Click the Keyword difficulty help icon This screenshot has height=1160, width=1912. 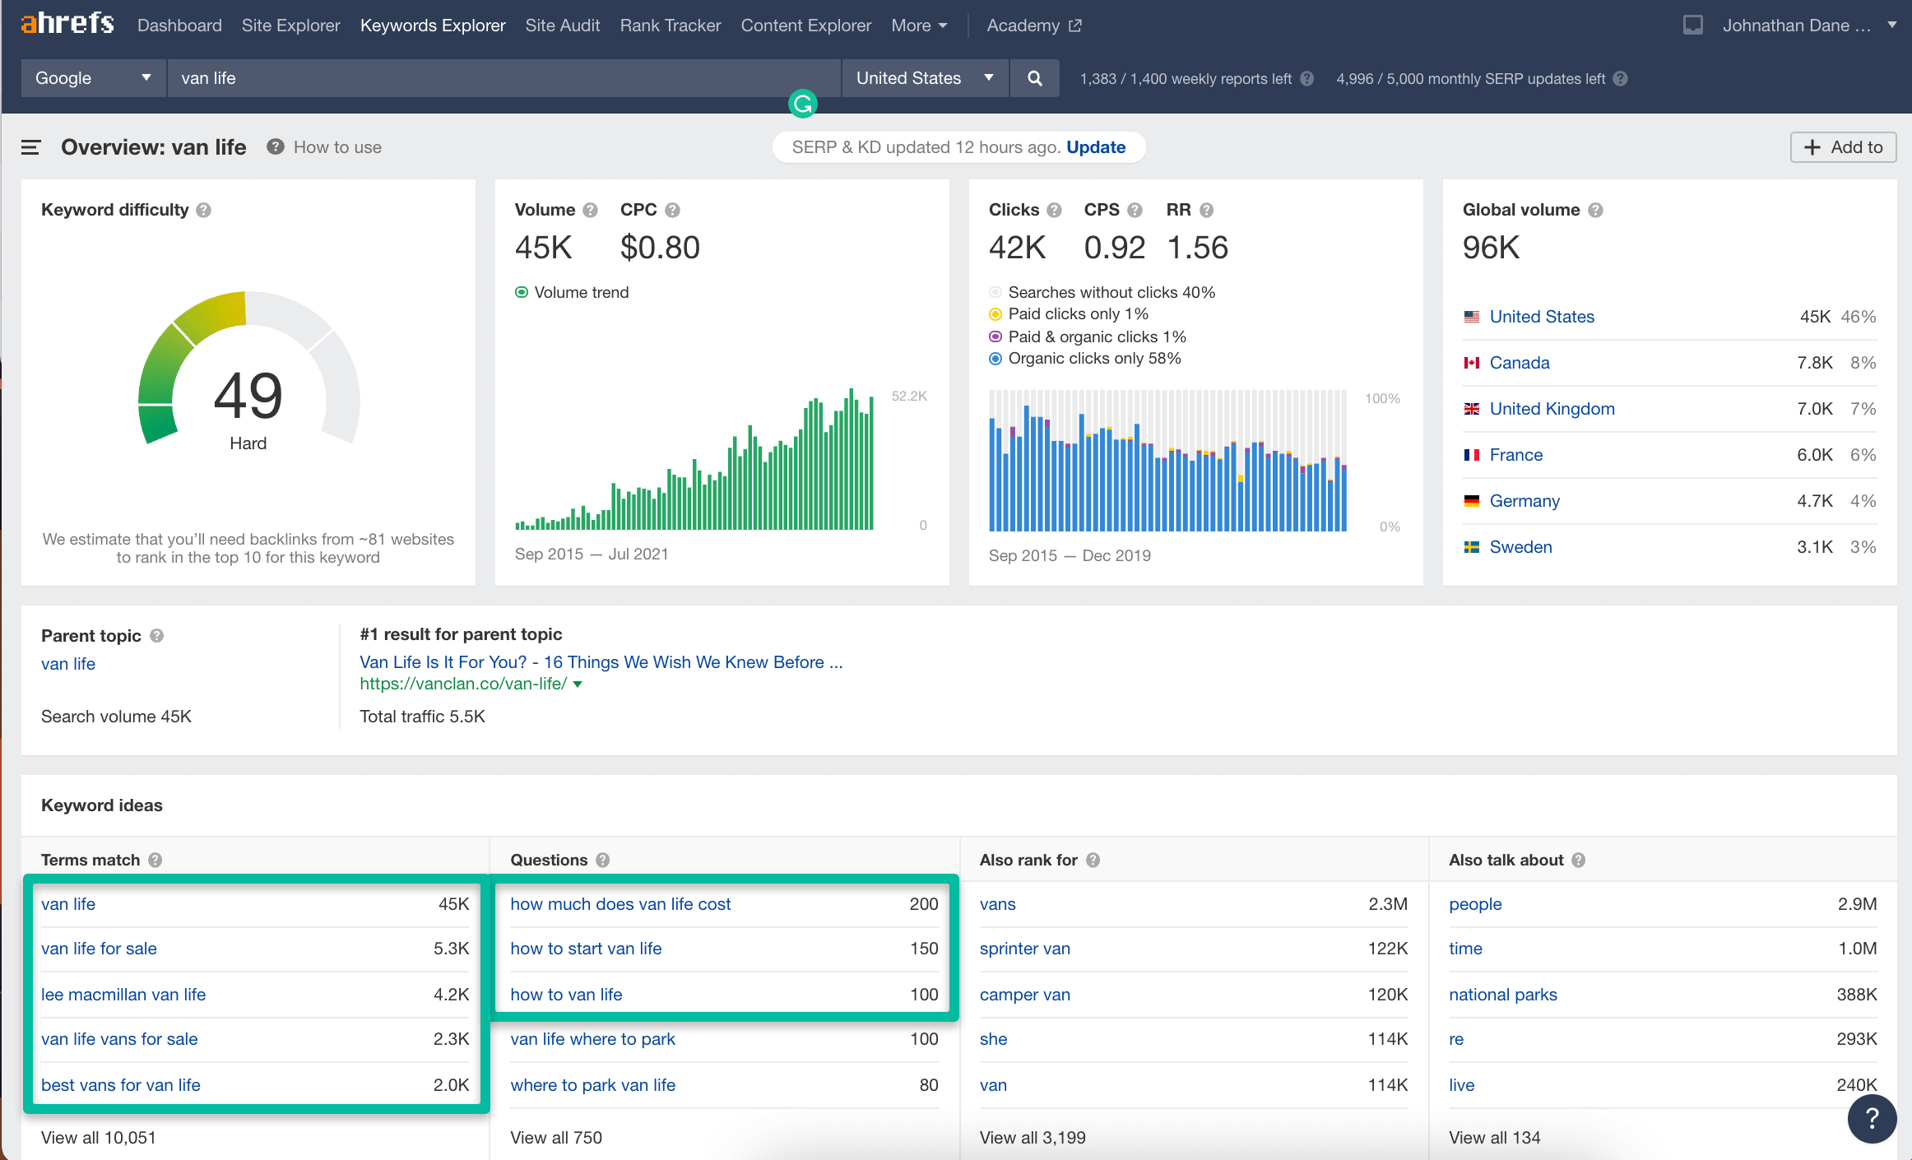pos(204,210)
